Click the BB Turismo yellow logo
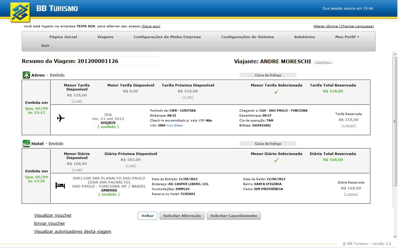The height and width of the screenshot is (248, 398). (x=20, y=12)
